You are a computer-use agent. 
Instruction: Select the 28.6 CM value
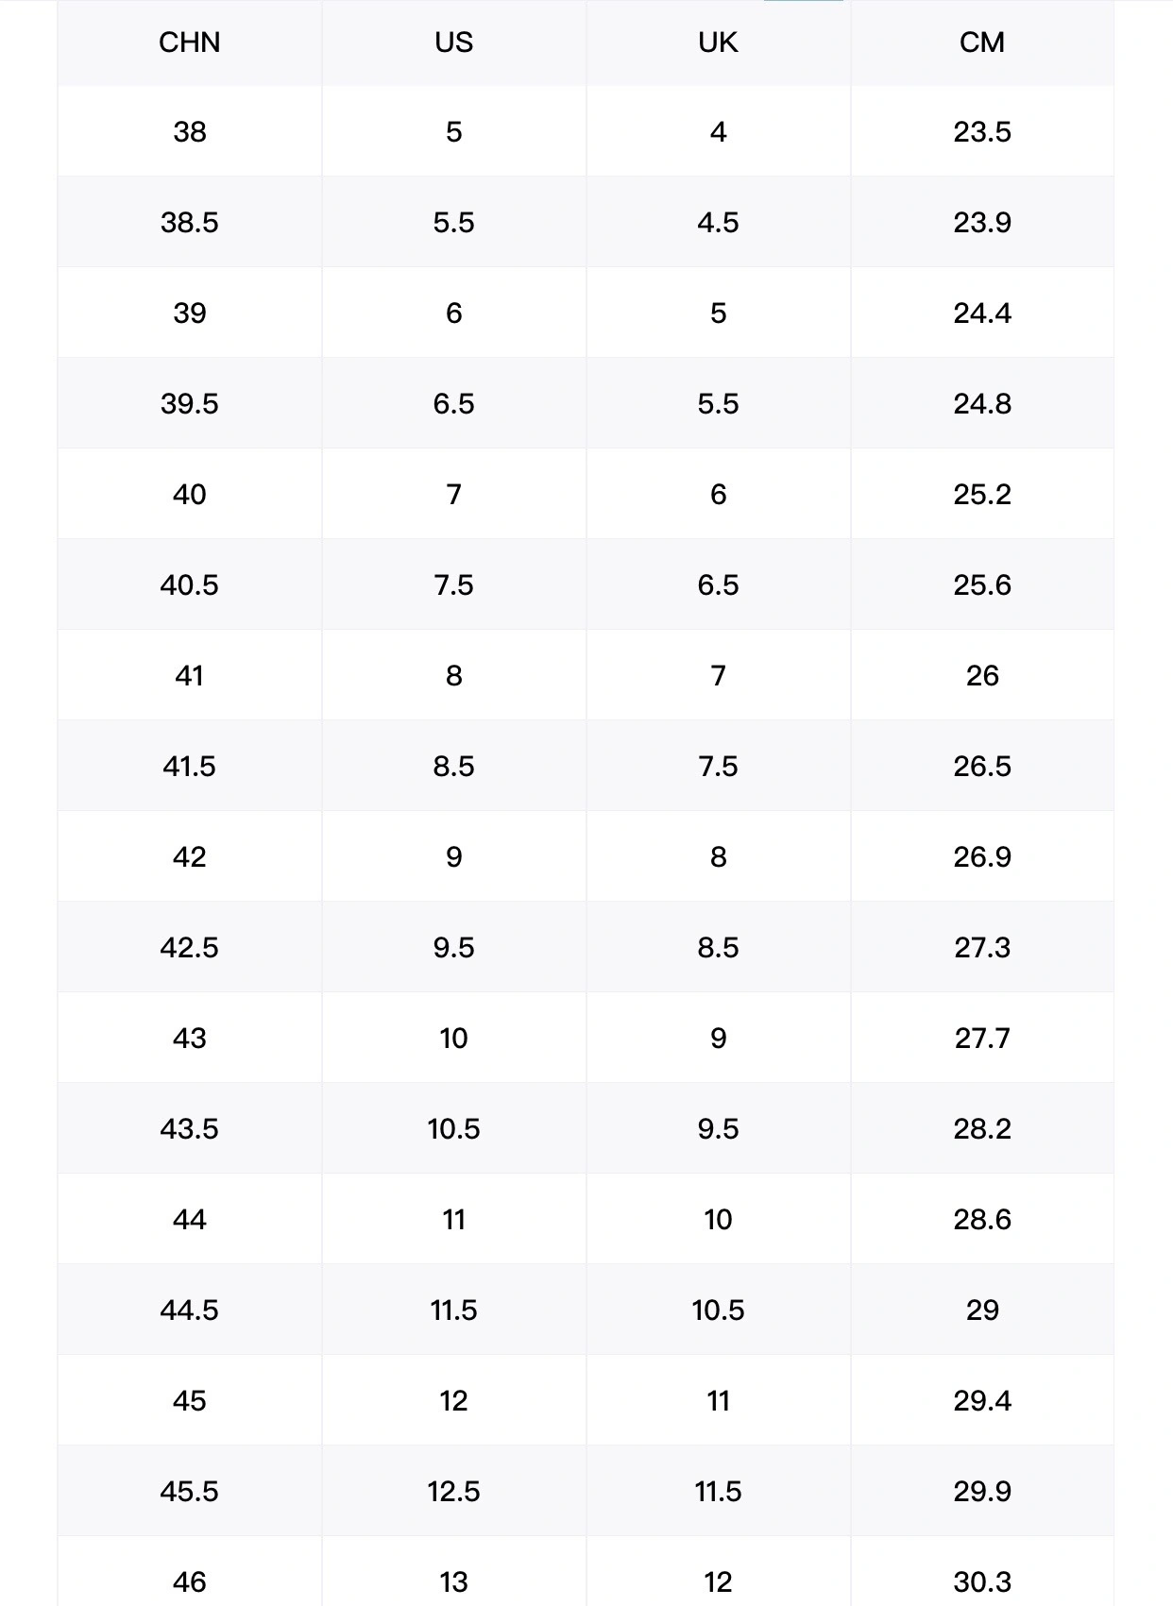click(982, 1219)
